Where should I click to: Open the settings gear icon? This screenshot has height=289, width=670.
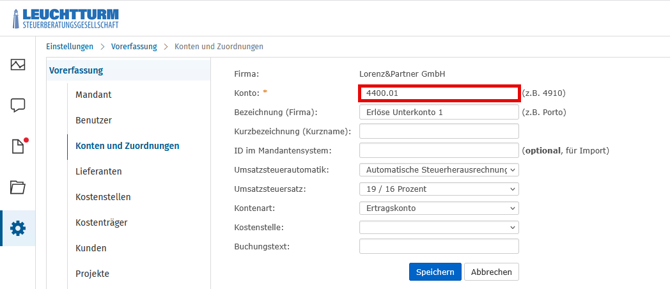pyautogui.click(x=18, y=229)
